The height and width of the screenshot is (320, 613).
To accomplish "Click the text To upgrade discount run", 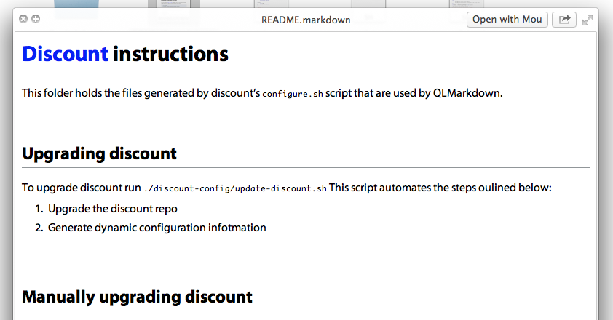I will coord(82,188).
